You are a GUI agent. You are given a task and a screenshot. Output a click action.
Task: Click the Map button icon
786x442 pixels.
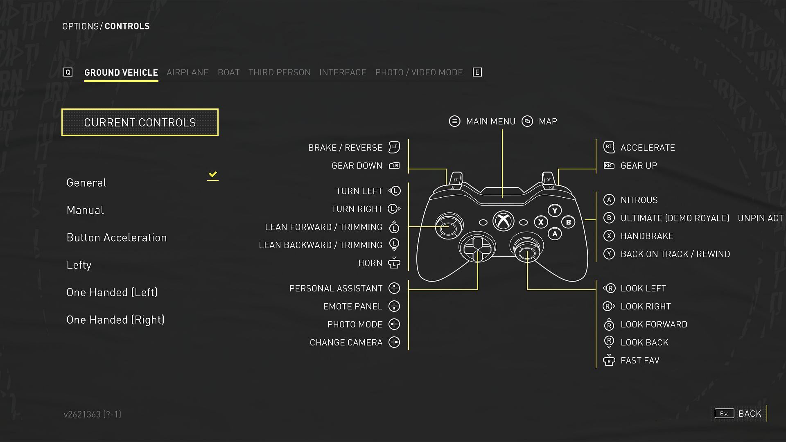(527, 120)
